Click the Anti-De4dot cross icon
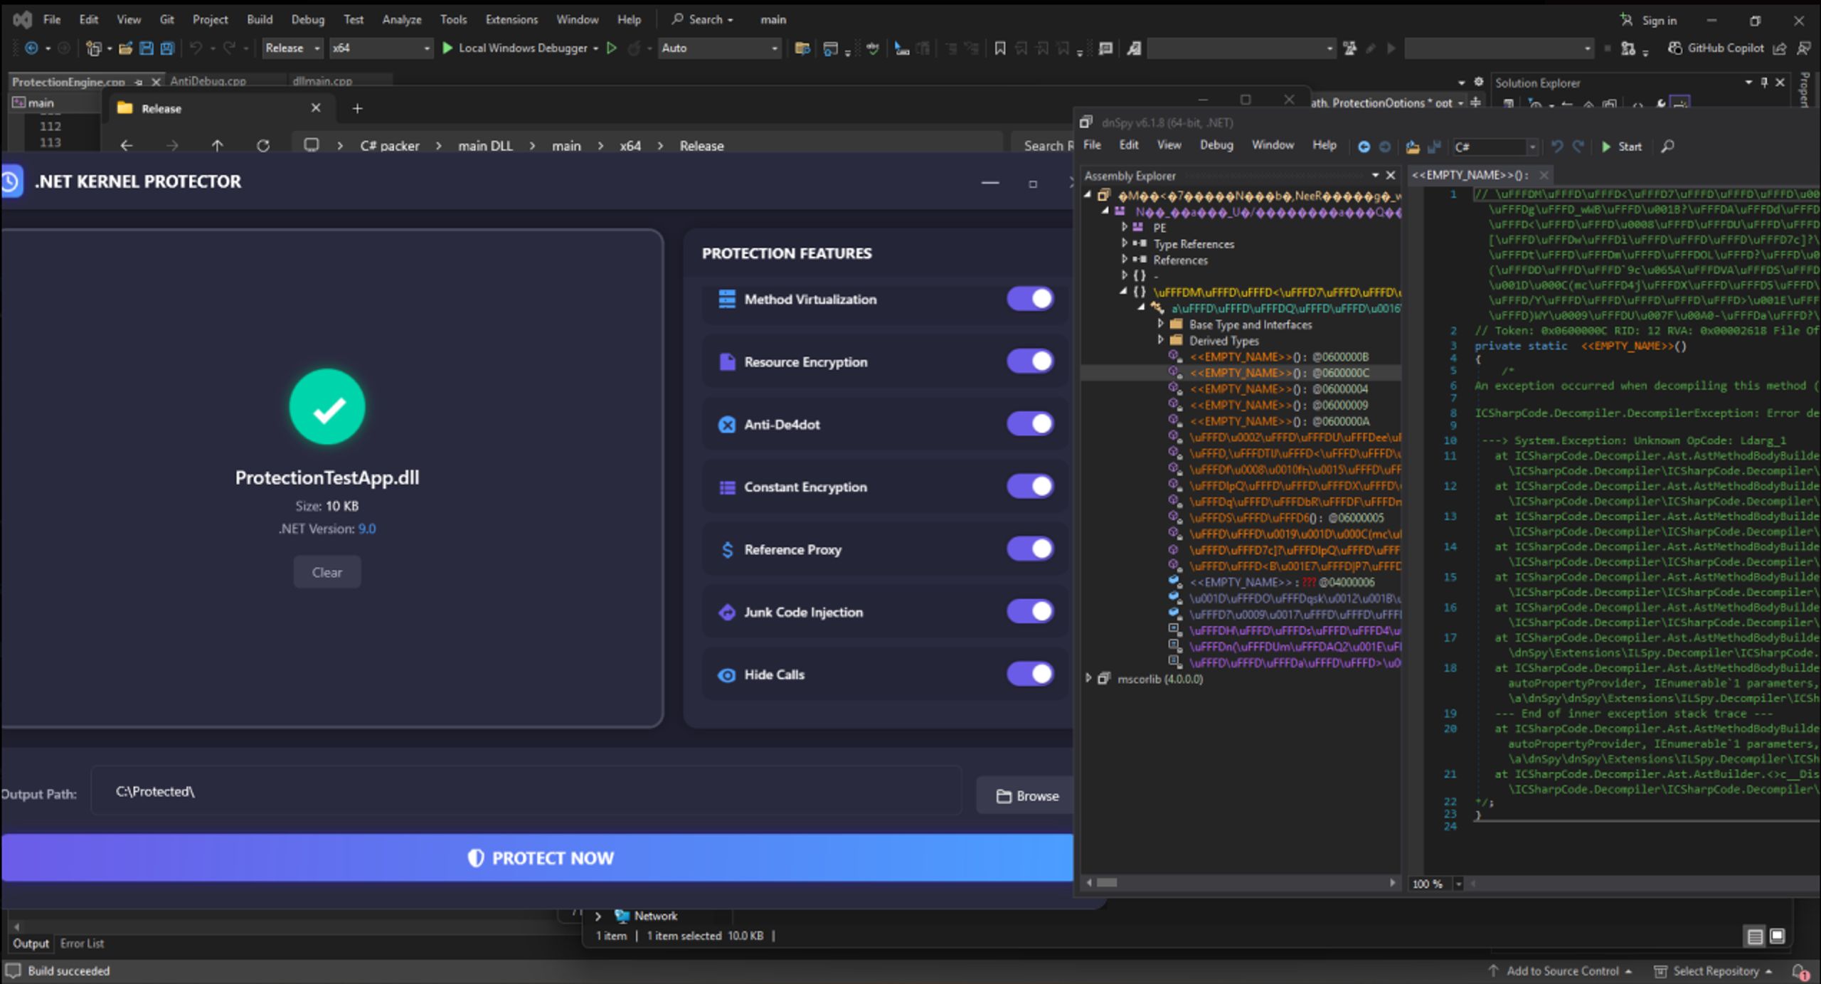This screenshot has width=1821, height=984. click(726, 425)
